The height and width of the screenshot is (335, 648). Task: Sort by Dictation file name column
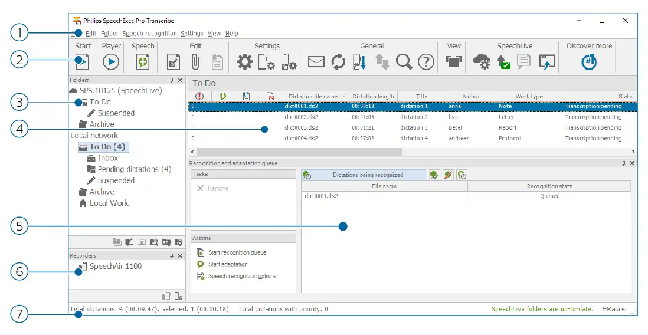(x=313, y=96)
